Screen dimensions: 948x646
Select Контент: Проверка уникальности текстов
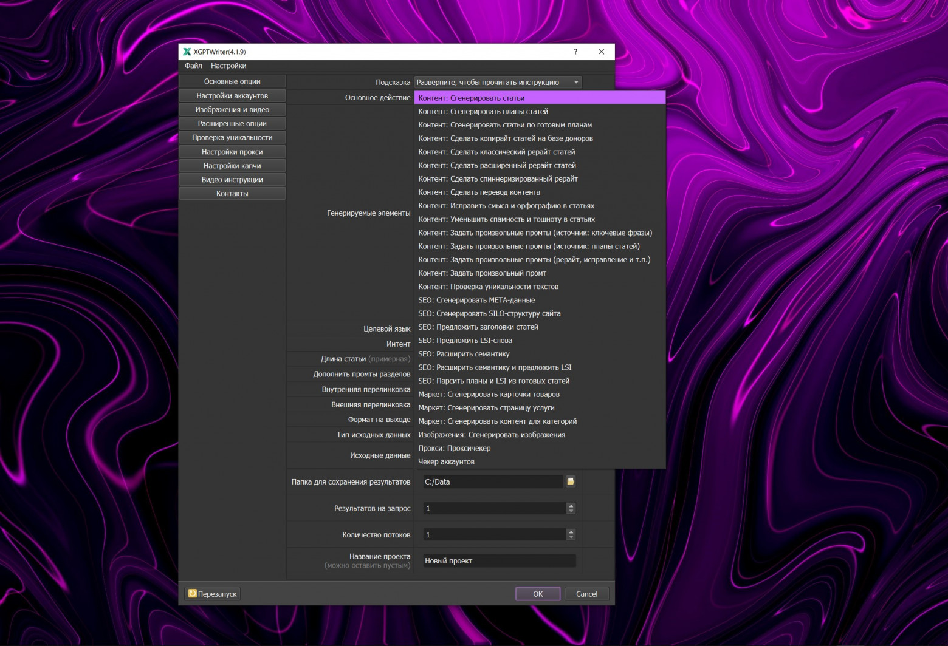point(540,287)
